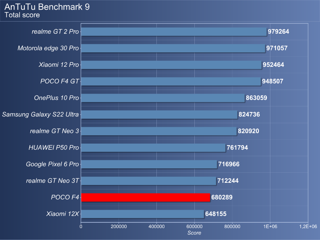Click the "POCO F4 GT" device label

coord(60,81)
